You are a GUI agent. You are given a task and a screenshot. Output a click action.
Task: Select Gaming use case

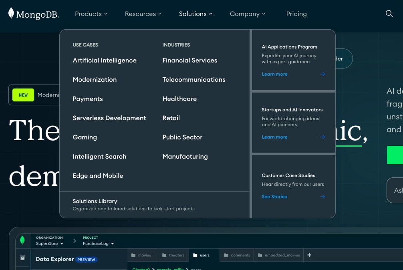pos(85,137)
